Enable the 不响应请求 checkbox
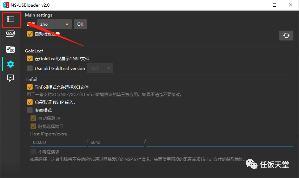The width and height of the screenshot is (299, 178). (x=33, y=152)
